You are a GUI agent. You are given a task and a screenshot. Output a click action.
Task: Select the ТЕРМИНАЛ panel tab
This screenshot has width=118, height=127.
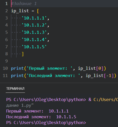(15, 88)
